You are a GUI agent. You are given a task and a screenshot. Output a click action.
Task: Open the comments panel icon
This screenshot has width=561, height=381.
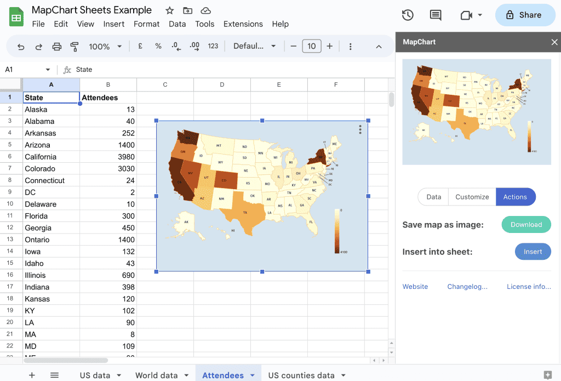[436, 15]
